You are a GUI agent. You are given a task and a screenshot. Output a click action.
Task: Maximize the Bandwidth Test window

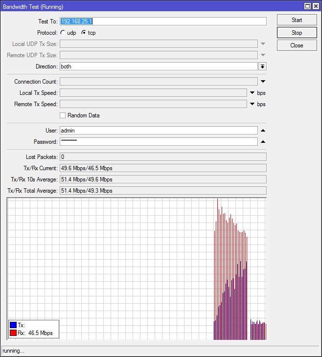pyautogui.click(x=307, y=6)
